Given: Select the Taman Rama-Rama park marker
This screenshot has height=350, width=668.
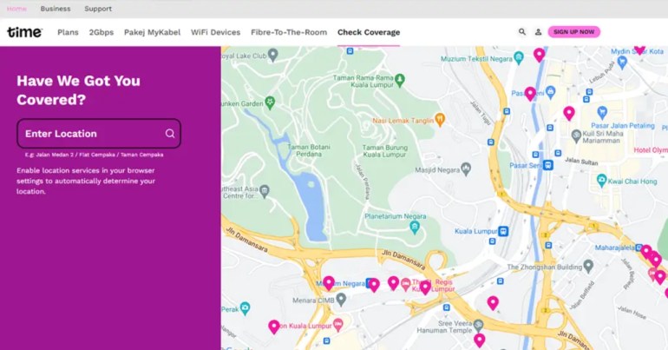Looking at the screenshot, I should tap(400, 80).
